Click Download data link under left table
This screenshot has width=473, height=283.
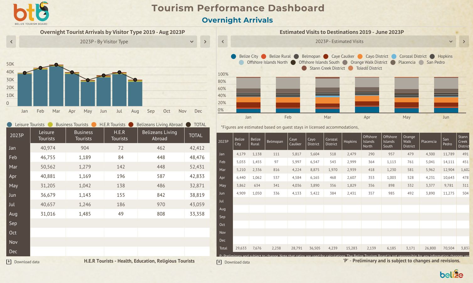[27, 262]
